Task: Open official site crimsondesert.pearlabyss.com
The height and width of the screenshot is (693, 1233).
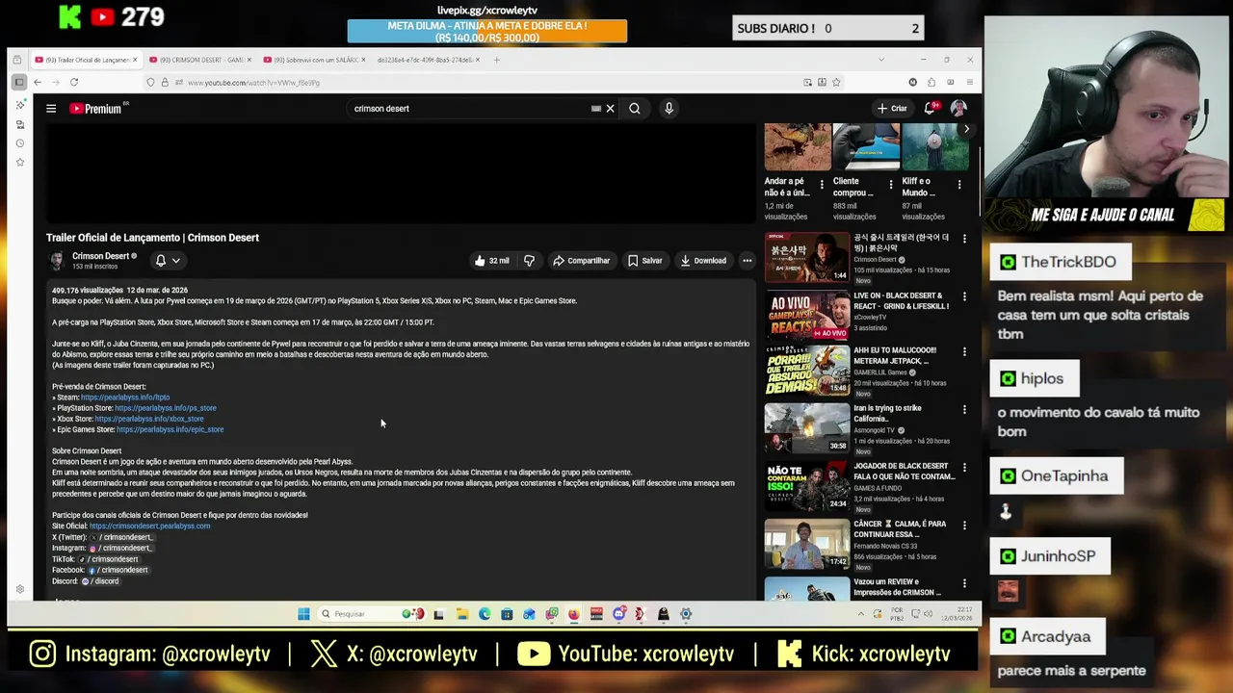Action: (149, 526)
